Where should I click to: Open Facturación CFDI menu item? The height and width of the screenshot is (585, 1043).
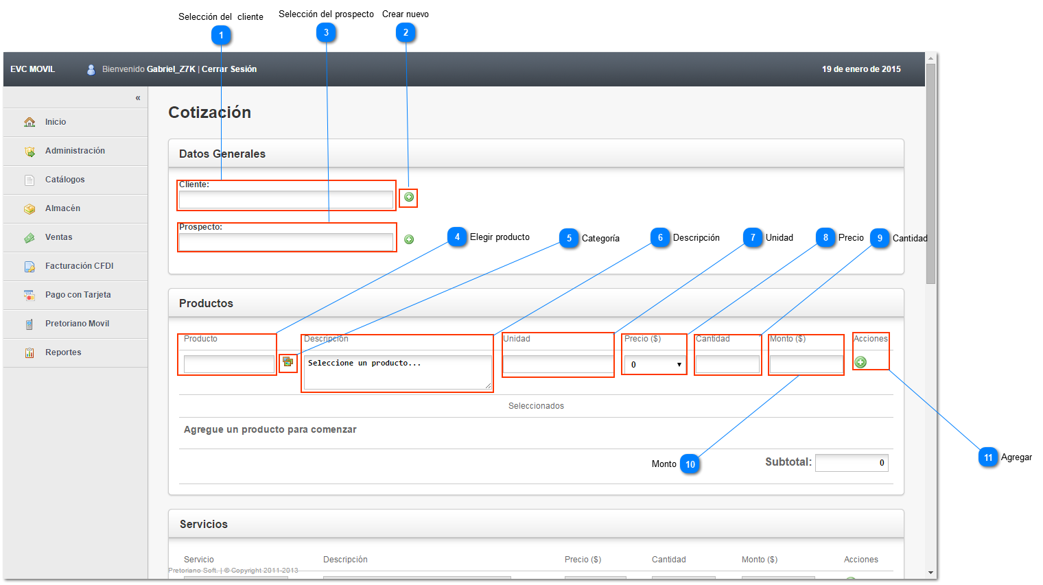coord(75,266)
